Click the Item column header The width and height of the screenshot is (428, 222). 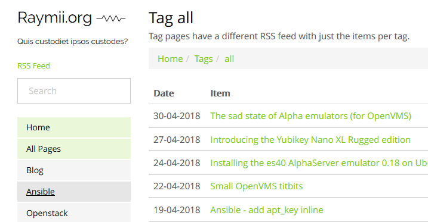tap(220, 93)
